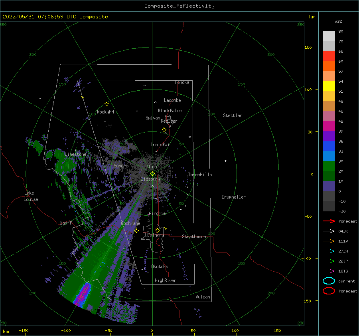The height and width of the screenshot is (336, 359).
Task: Click the Drumheller label
Action: [234, 197]
